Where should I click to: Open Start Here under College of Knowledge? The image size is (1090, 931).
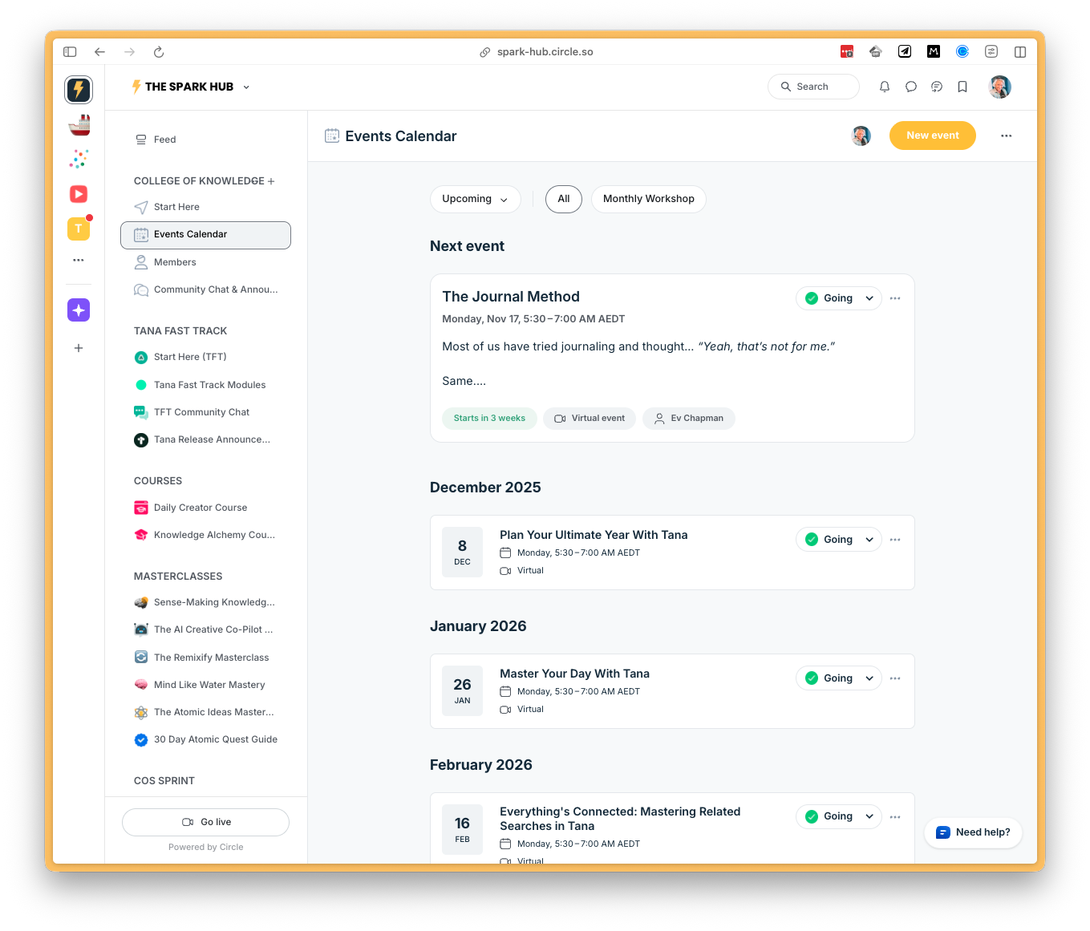coord(206,207)
